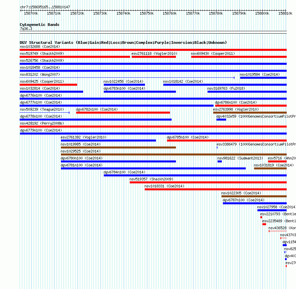Viewport: 296px width, 289px height.
Task: Open esv3386479 1000Genomes variant label
Action: (256, 144)
